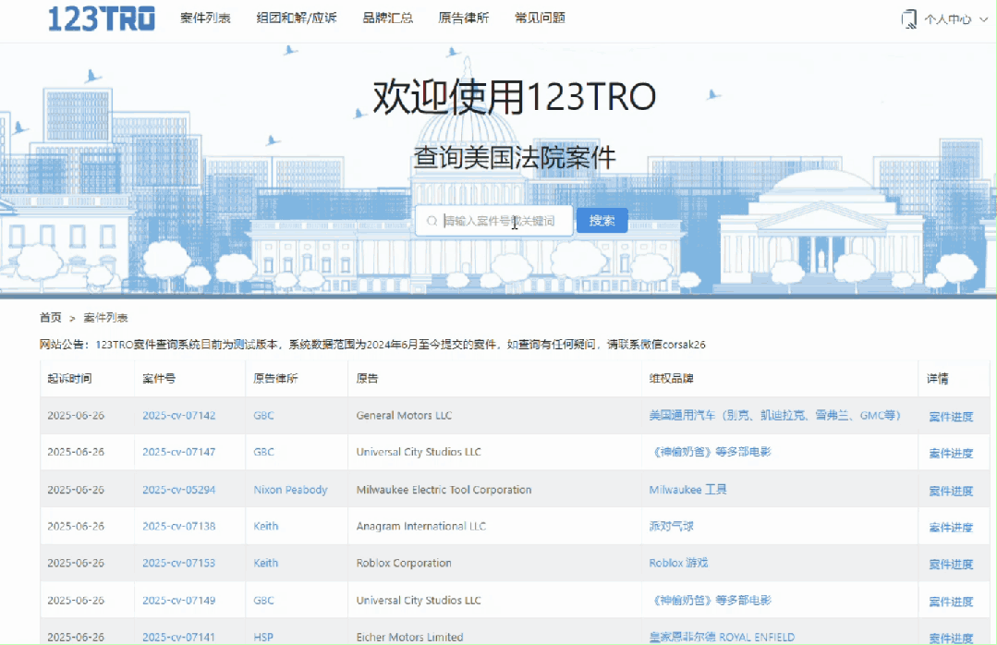Click the 起诉时间 column header
This screenshot has height=645, width=997.
click(69, 379)
